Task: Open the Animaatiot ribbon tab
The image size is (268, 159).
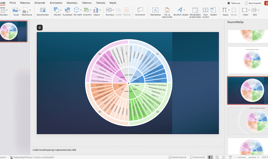Action: click(56, 2)
